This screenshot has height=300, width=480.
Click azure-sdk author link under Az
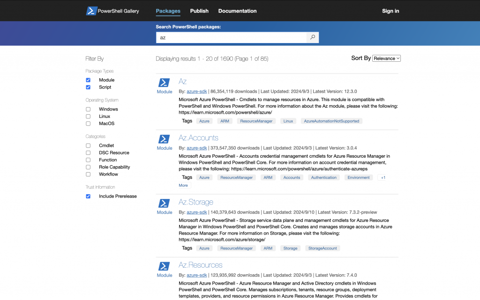click(x=197, y=91)
